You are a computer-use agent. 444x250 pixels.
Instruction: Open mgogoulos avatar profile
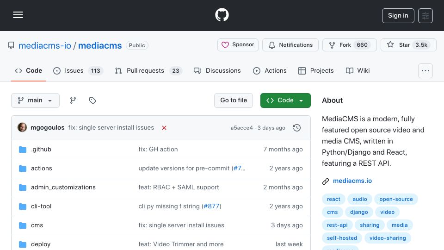22,128
